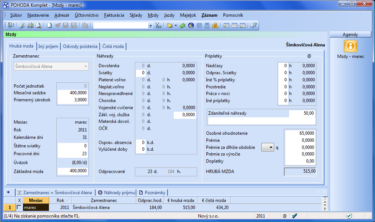Click the printer icon in toolbar
Viewport: 375px width, 222px height.
tap(30, 25)
